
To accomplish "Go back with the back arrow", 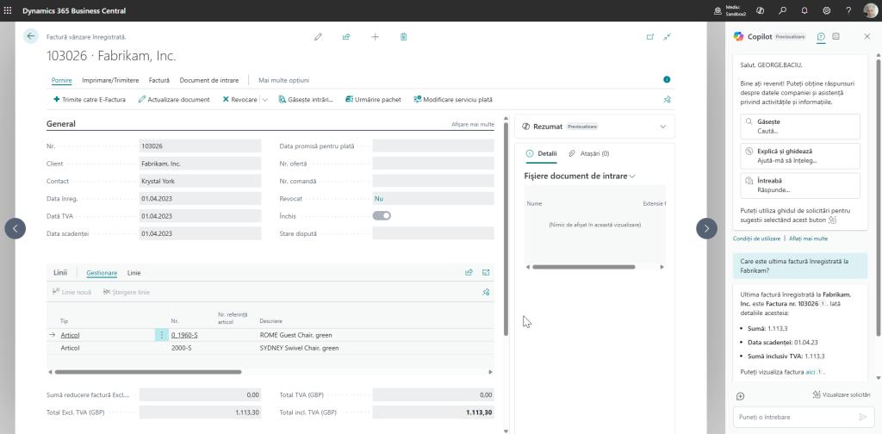I will tap(30, 36).
